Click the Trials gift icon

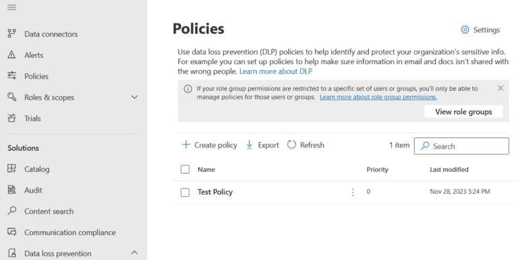click(12, 118)
